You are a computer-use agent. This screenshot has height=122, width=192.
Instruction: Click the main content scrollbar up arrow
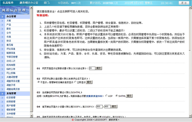(190, 8)
